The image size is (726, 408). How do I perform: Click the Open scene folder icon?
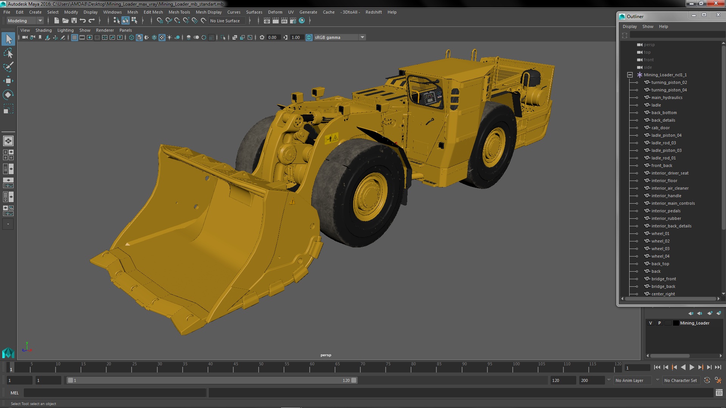pos(65,21)
